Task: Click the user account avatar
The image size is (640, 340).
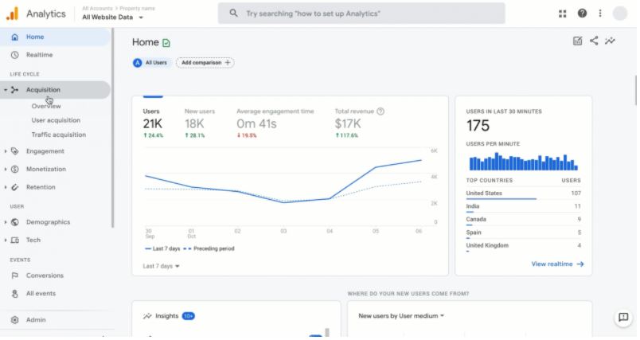Action: [620, 14]
